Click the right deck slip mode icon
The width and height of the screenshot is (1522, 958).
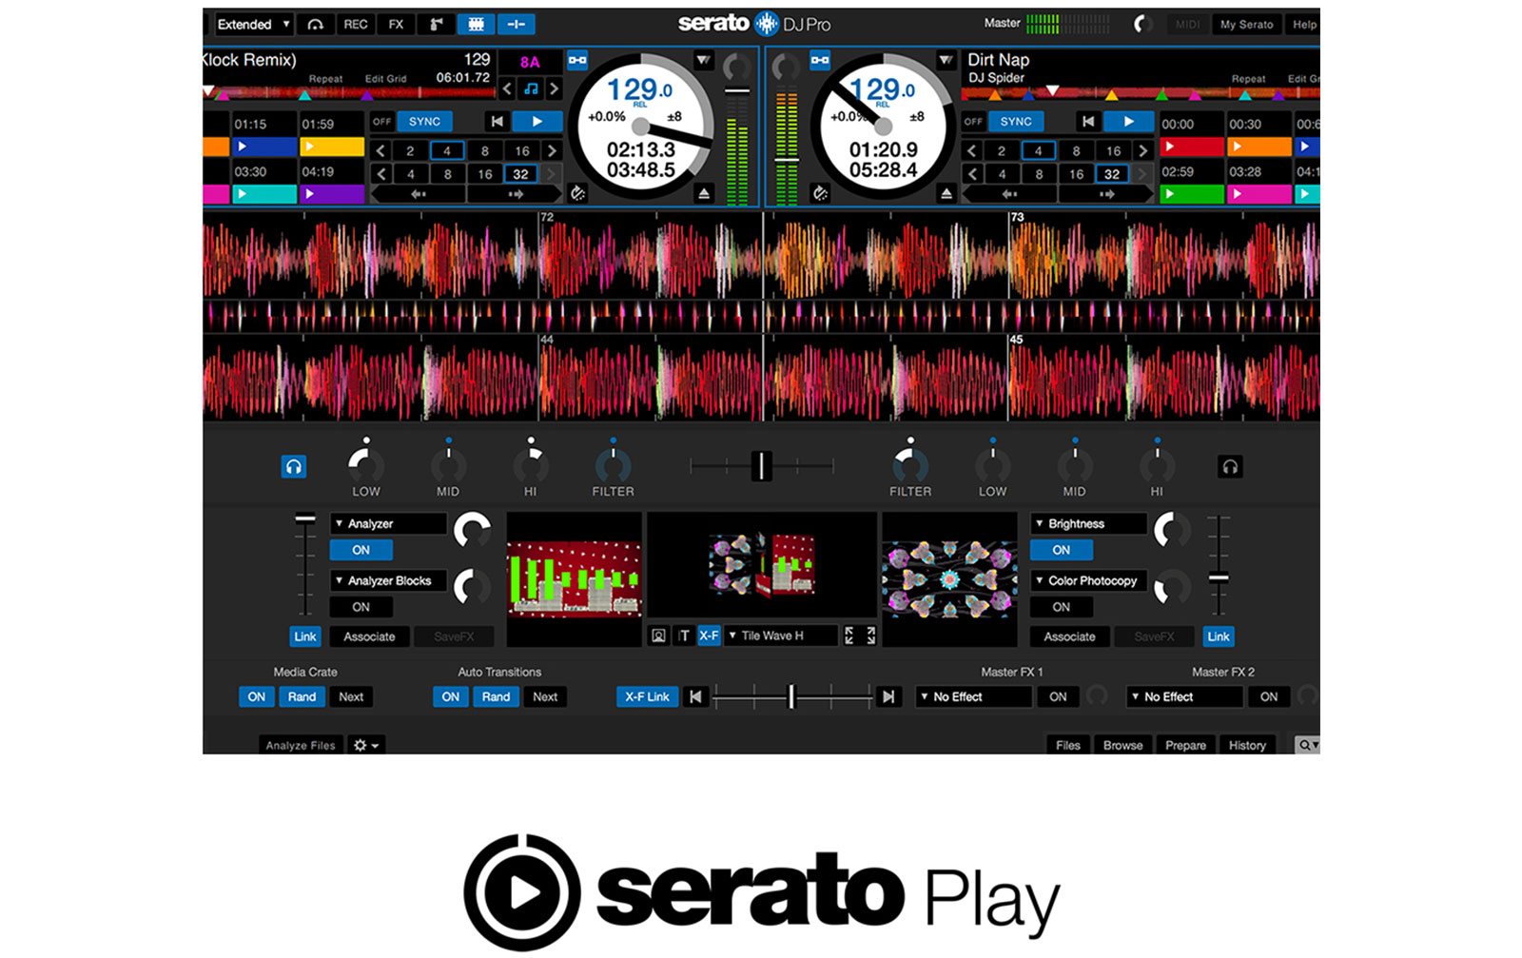click(x=820, y=194)
